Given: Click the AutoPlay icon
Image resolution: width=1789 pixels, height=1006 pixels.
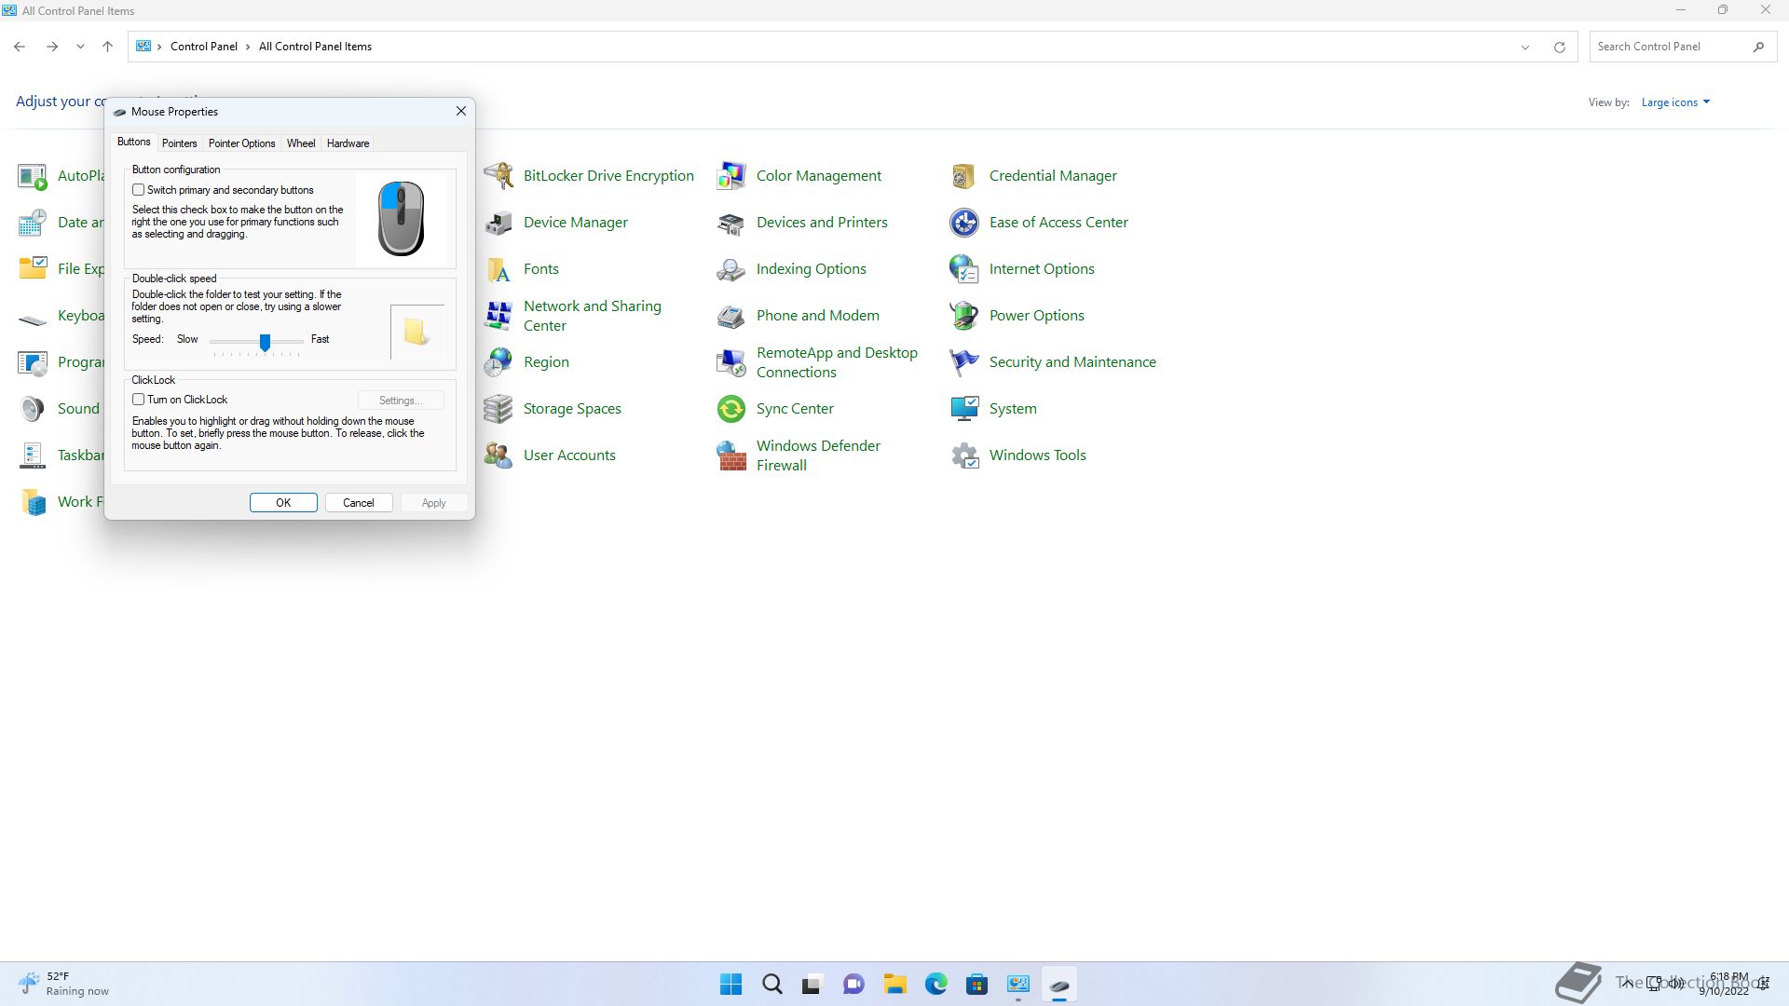Looking at the screenshot, I should tap(33, 175).
